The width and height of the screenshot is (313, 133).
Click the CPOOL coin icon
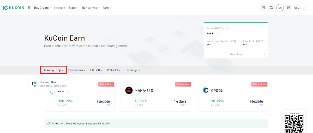[206, 90]
